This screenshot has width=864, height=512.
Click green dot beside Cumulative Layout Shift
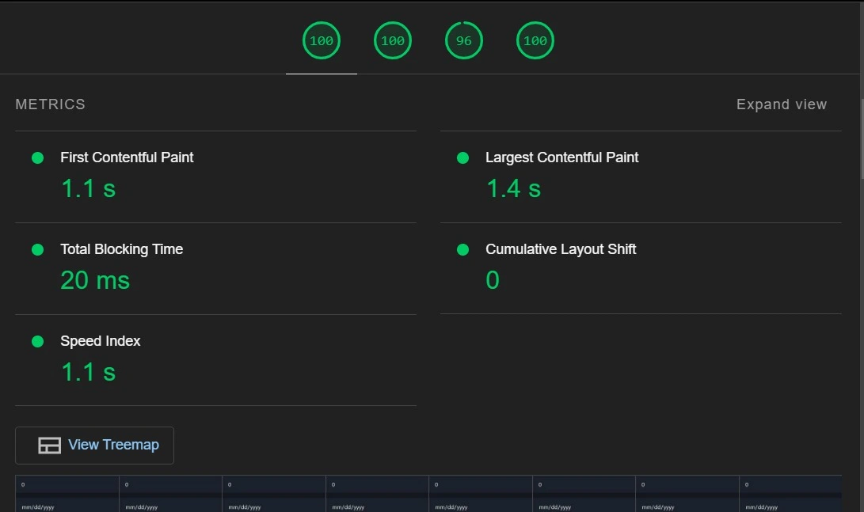462,250
